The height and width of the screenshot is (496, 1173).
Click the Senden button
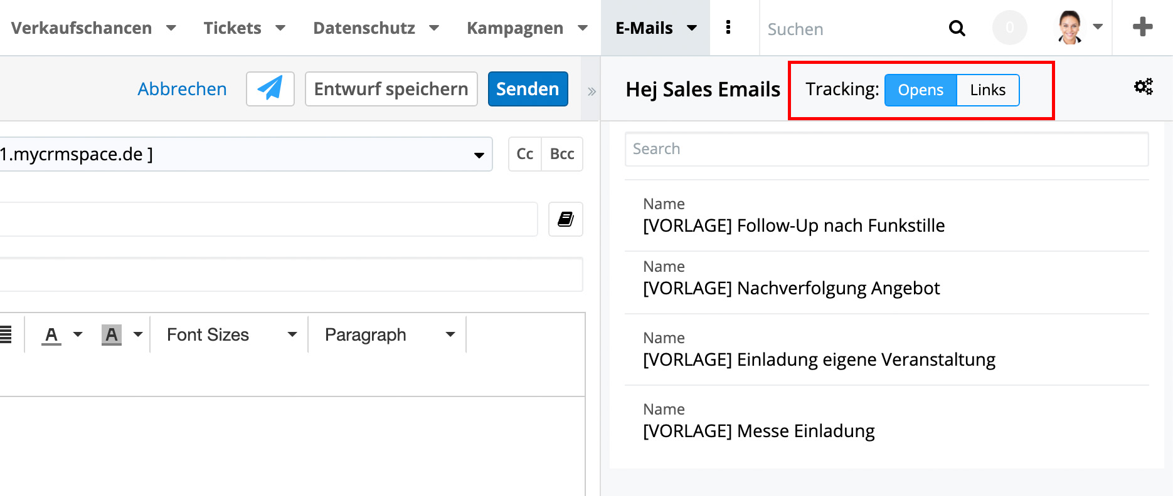[x=528, y=89]
